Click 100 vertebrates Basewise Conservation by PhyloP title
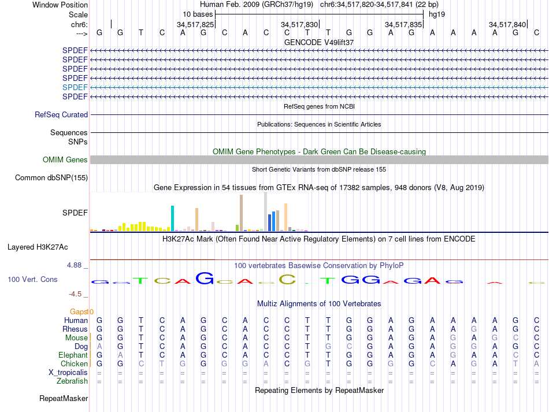Screen dimensions: 549x412 tap(319, 266)
